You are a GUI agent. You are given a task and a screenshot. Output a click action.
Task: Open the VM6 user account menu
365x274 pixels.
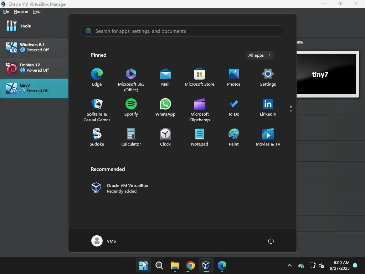[104, 241]
